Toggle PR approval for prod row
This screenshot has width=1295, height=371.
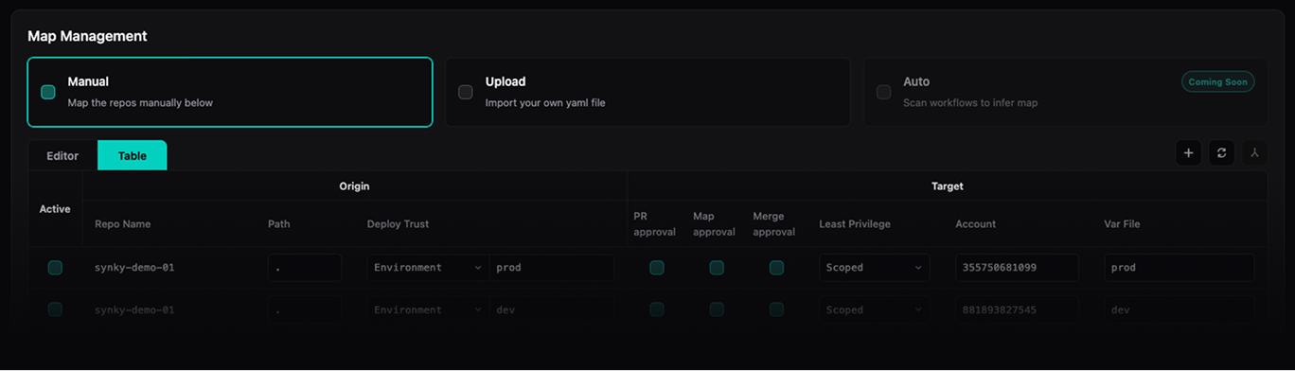(x=657, y=268)
